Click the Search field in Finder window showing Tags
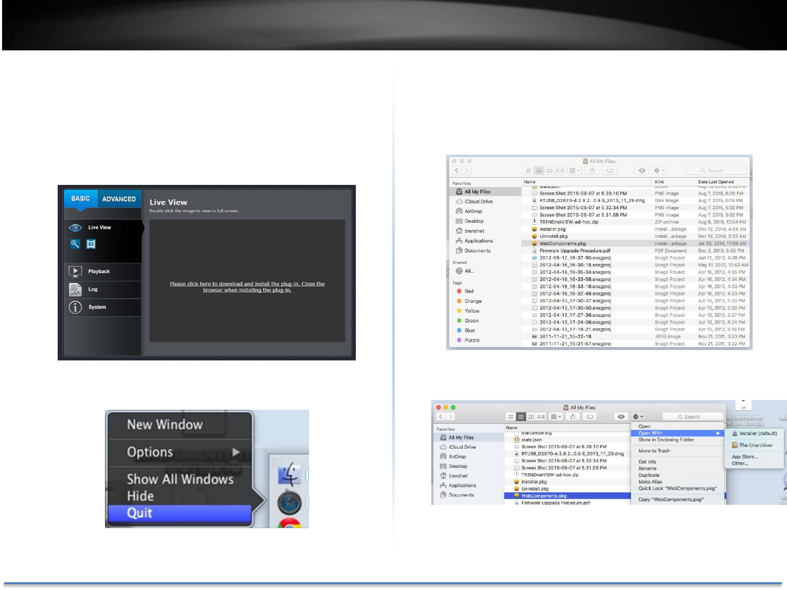The height and width of the screenshot is (590, 787). tap(715, 170)
